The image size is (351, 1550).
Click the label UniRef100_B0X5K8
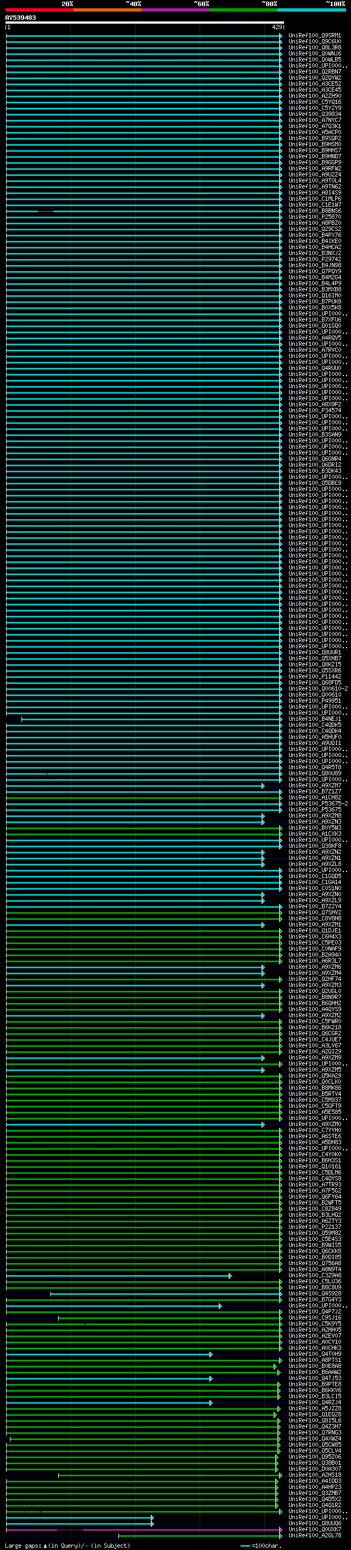point(314,307)
